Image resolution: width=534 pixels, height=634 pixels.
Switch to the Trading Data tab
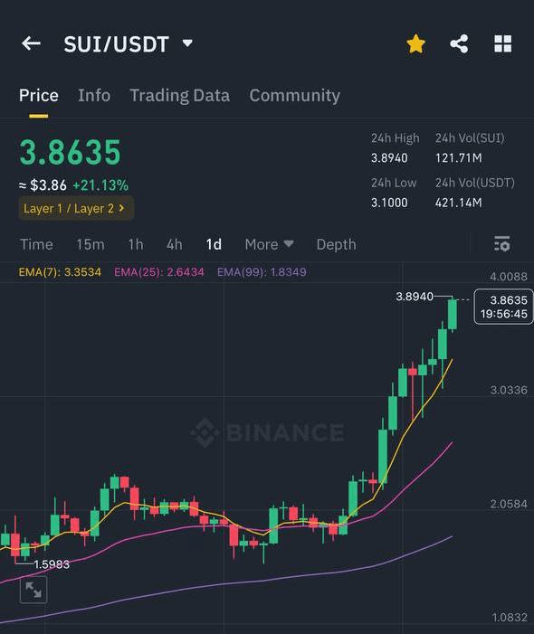click(x=179, y=96)
